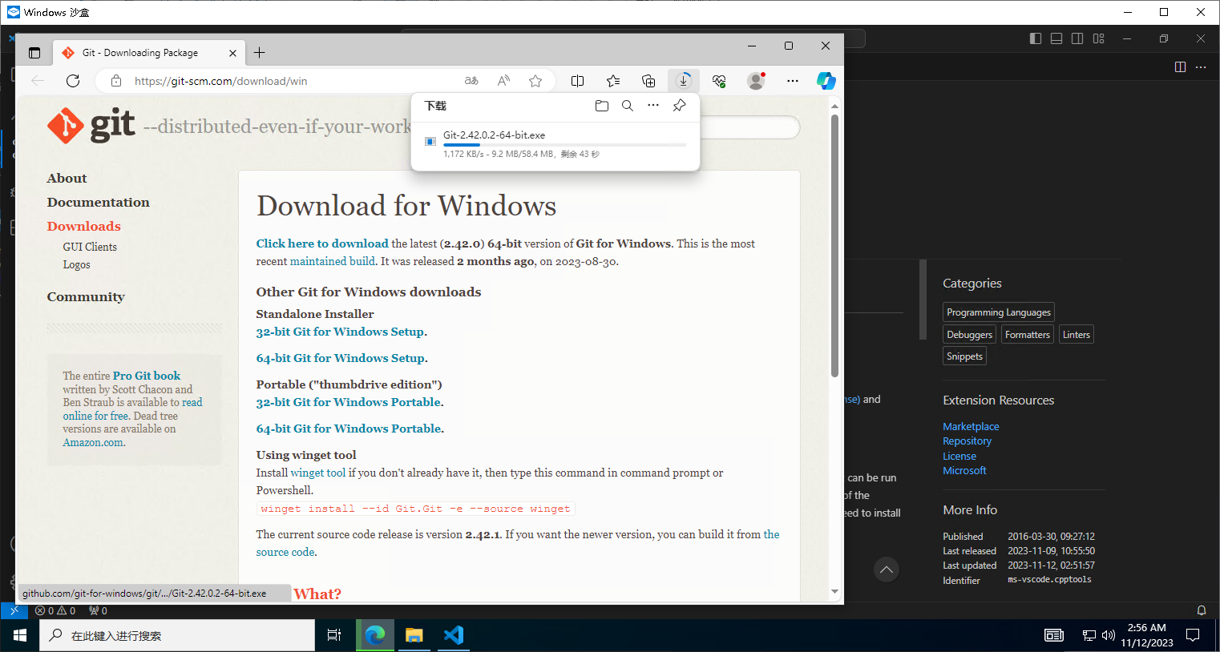Search downloads in the popup
The width and height of the screenshot is (1220, 652).
click(x=628, y=106)
